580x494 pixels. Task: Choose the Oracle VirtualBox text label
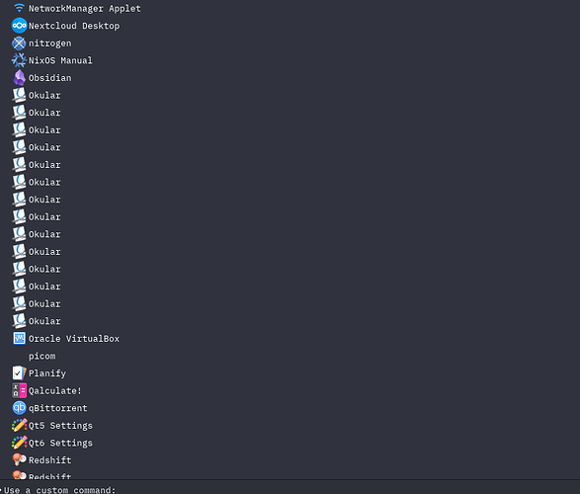[x=74, y=339]
